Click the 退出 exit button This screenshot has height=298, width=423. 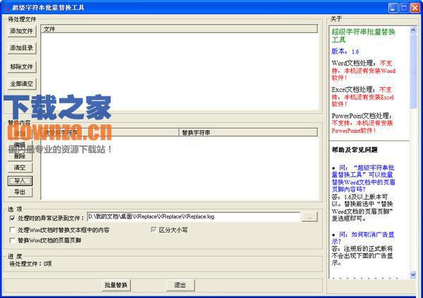180,285
